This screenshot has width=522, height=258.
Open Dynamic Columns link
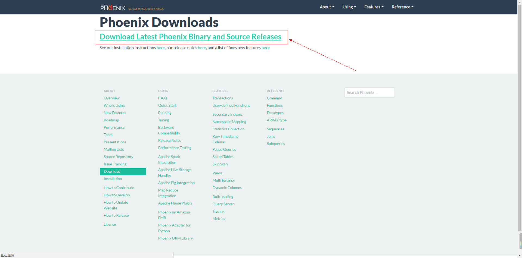point(227,188)
